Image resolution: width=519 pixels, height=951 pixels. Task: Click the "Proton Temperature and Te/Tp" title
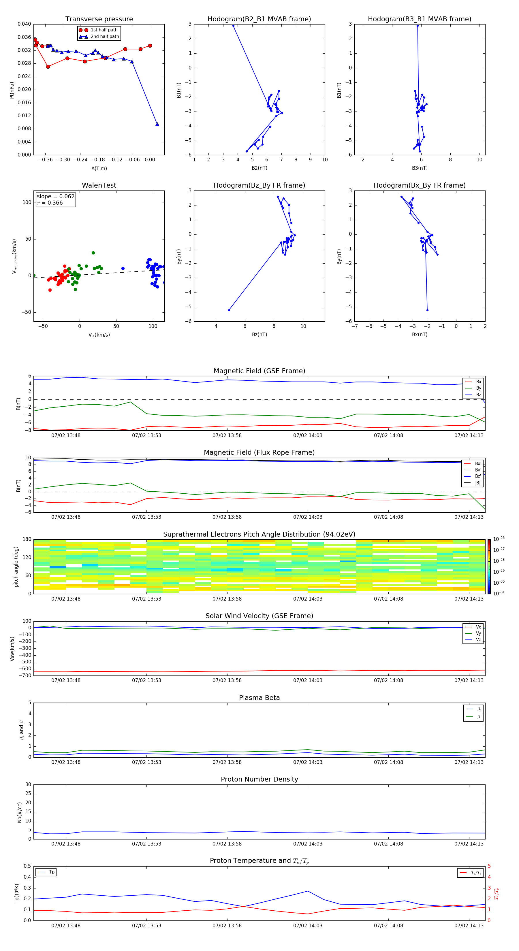point(259,861)
